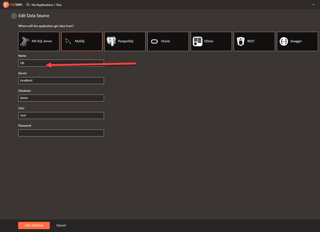Click the Database field showing immo

click(x=61, y=98)
